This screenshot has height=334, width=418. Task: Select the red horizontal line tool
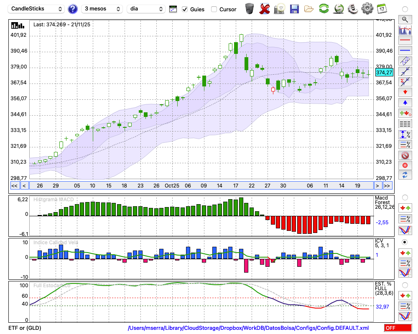(405, 40)
